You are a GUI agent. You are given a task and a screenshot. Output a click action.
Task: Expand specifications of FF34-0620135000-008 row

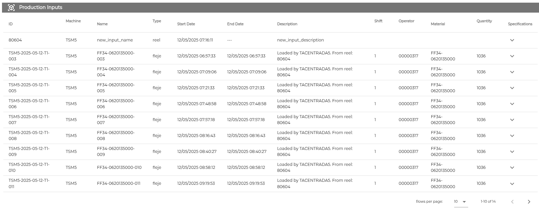click(x=512, y=136)
